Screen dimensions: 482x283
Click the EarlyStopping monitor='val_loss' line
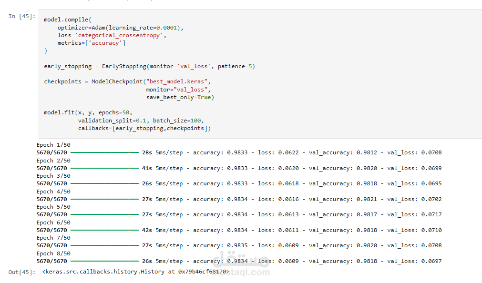tap(149, 66)
